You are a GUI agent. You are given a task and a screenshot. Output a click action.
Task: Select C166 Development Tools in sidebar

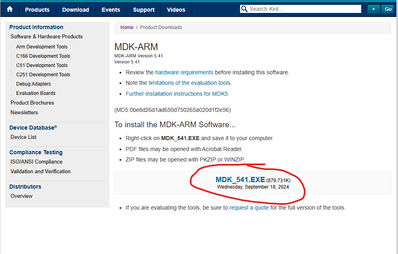43,56
